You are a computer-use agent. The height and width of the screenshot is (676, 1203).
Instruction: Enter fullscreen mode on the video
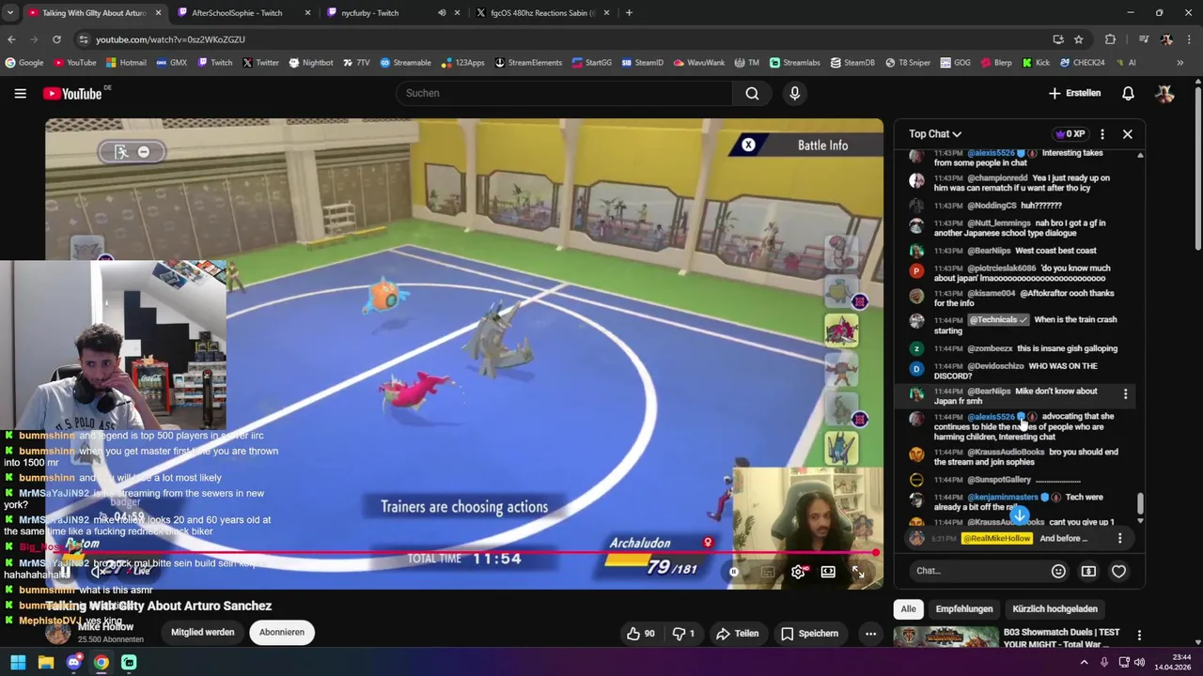[x=858, y=572]
